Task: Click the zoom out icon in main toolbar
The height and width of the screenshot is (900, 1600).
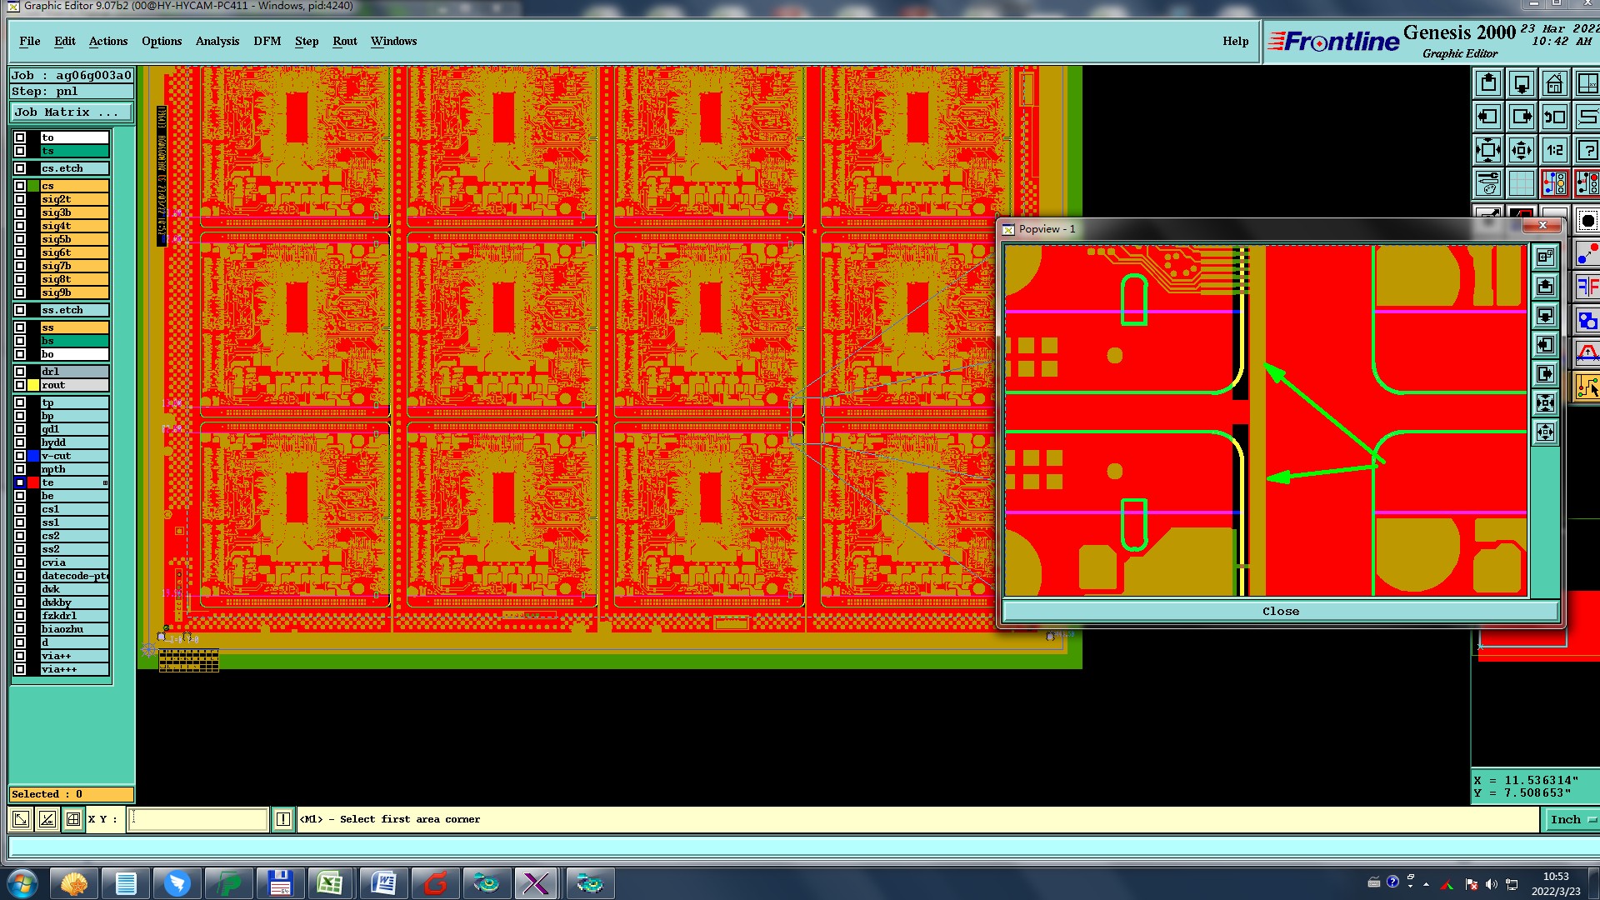Action: point(1522,151)
